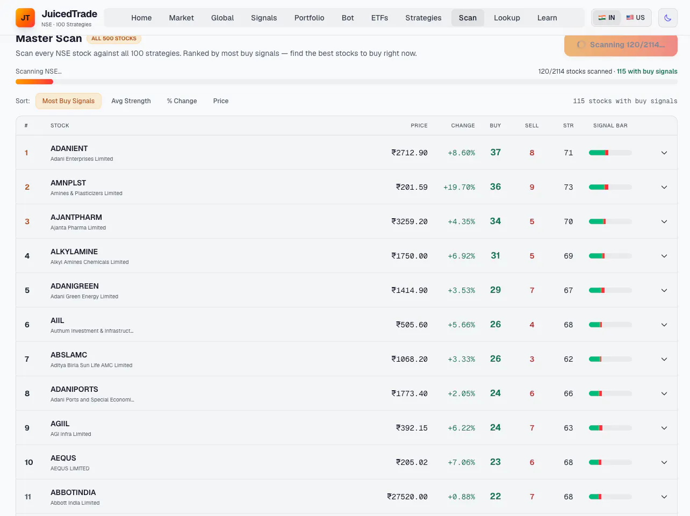Expand the AIIL row chevron
The image size is (690, 516).
[x=664, y=325]
